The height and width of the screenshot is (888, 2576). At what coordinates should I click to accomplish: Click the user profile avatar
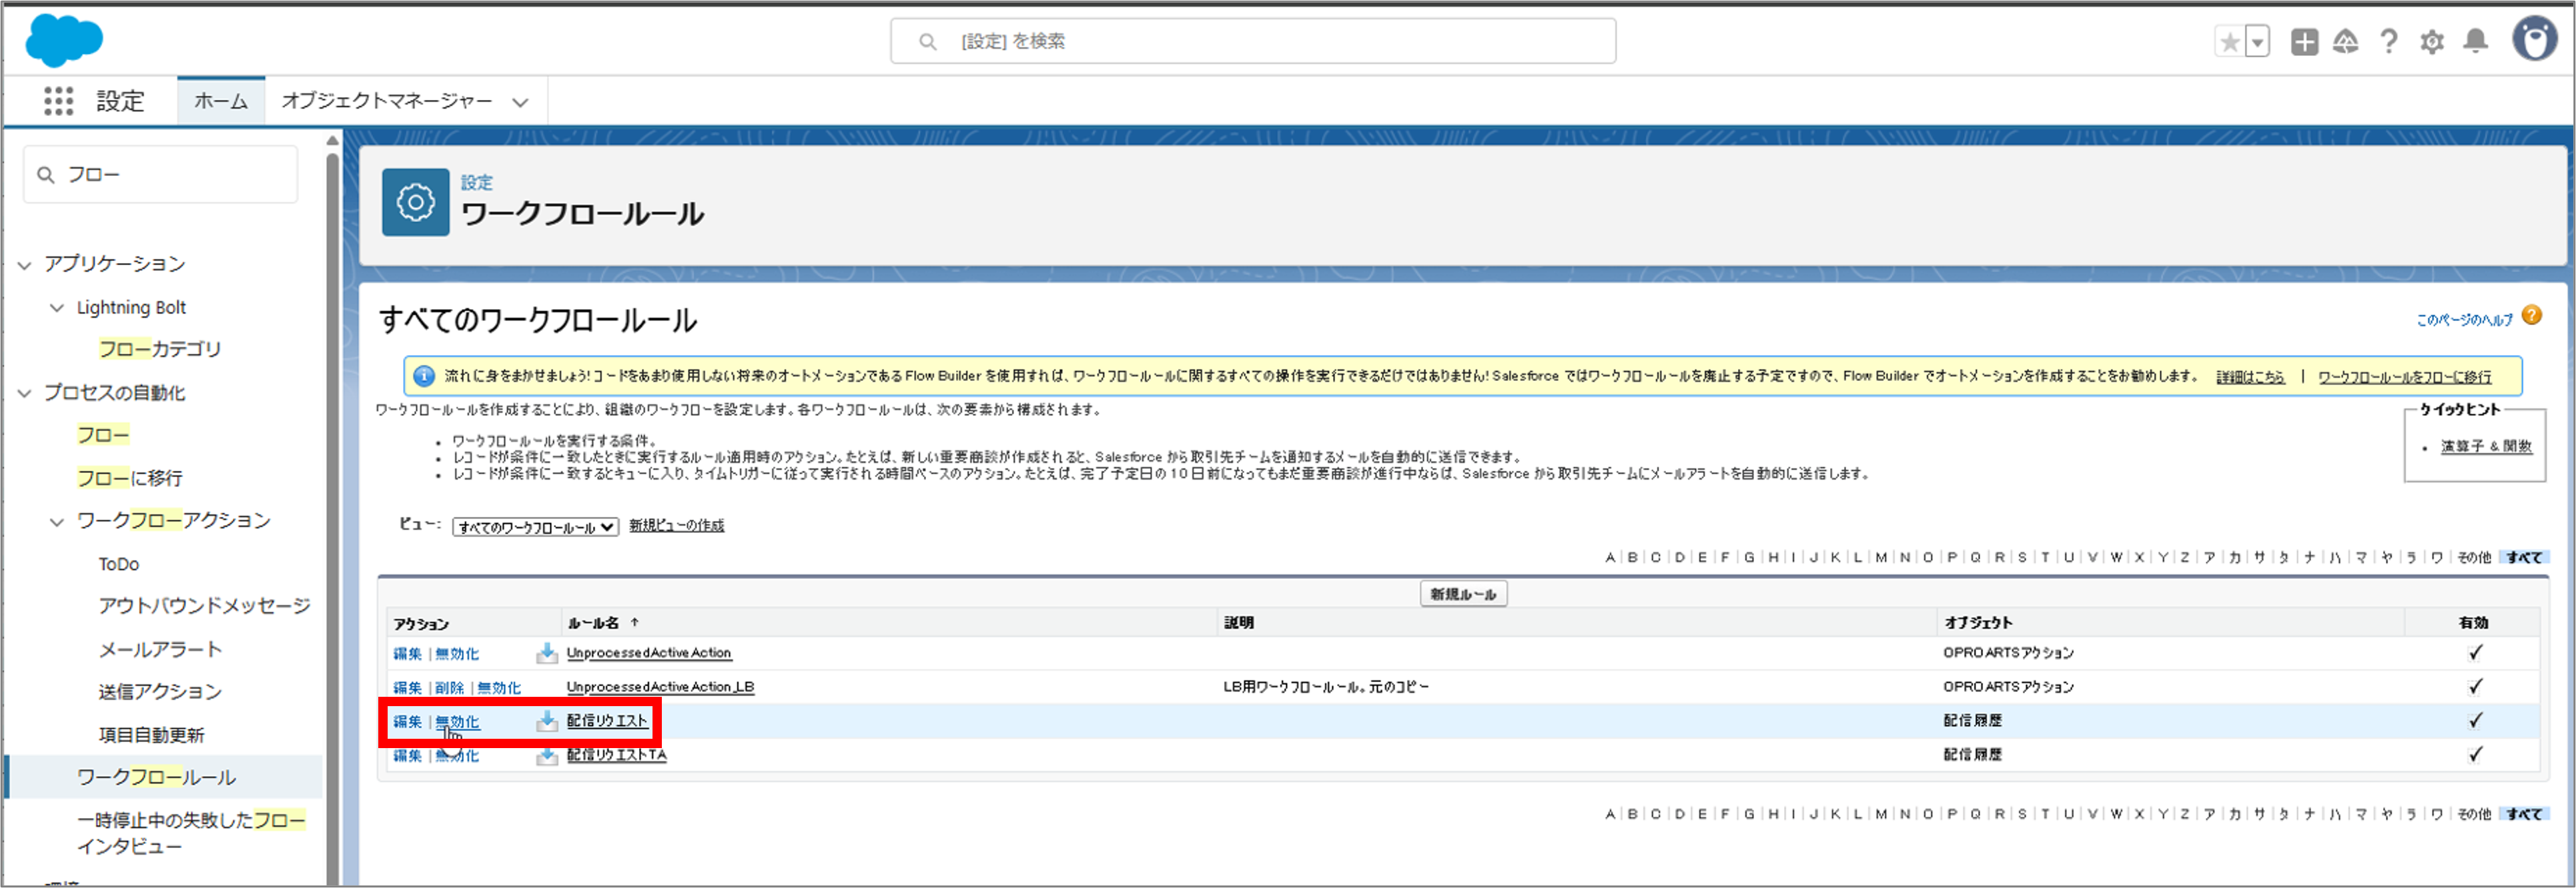pos(2534,41)
